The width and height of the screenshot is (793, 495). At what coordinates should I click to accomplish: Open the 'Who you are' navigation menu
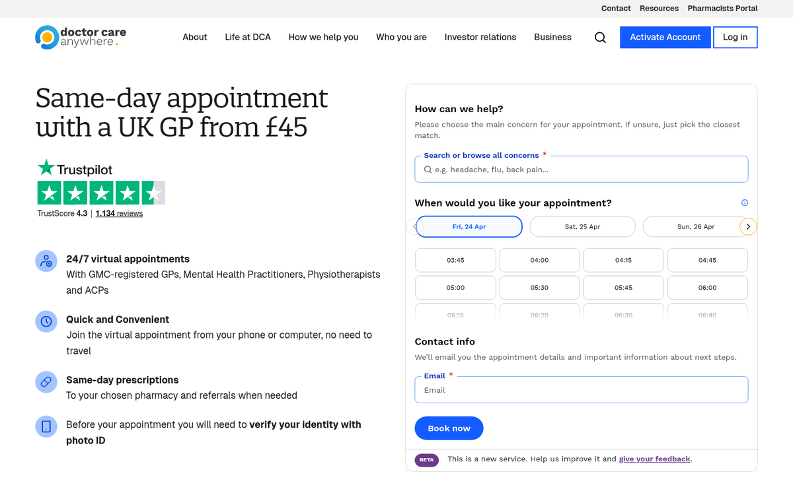click(x=401, y=38)
